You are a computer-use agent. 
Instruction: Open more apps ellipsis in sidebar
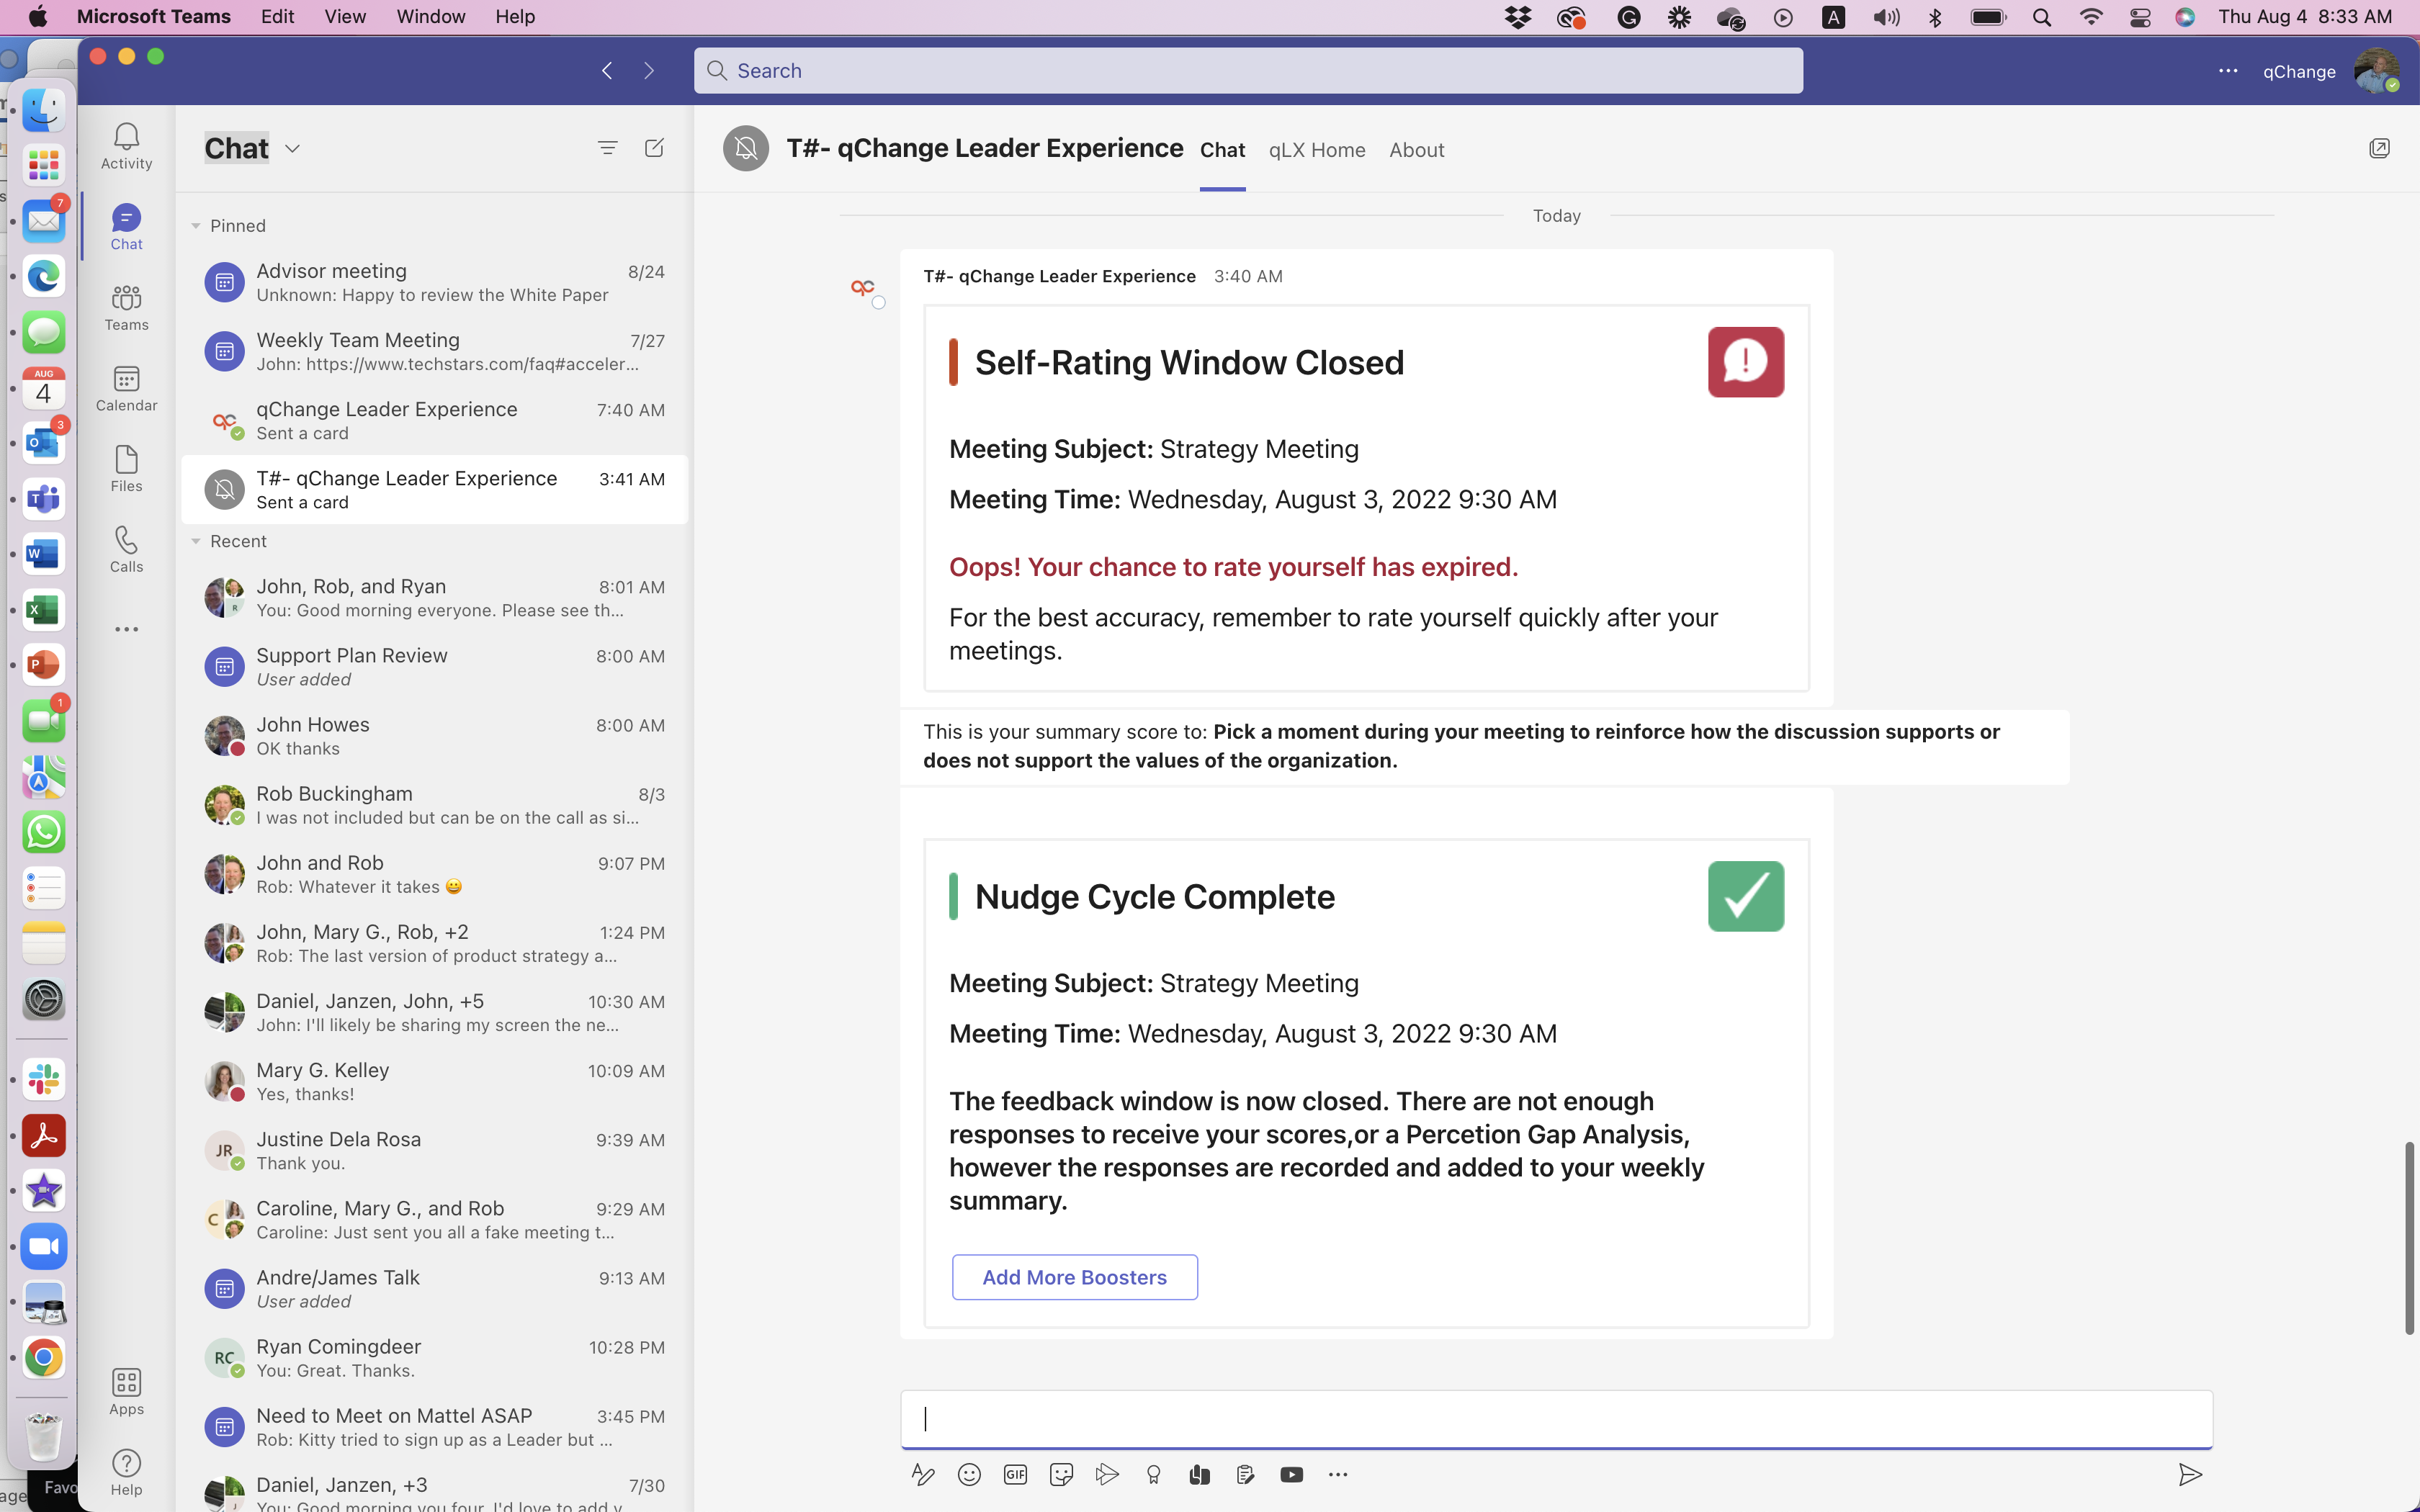pos(126,629)
